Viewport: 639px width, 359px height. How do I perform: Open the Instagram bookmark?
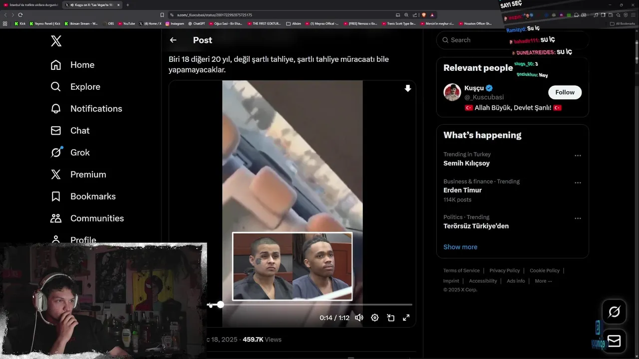point(175,23)
